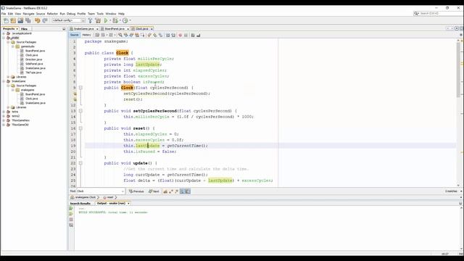The height and width of the screenshot is (261, 464).
Task: Click the New Project toolbar icon
Action: pos(13,20)
